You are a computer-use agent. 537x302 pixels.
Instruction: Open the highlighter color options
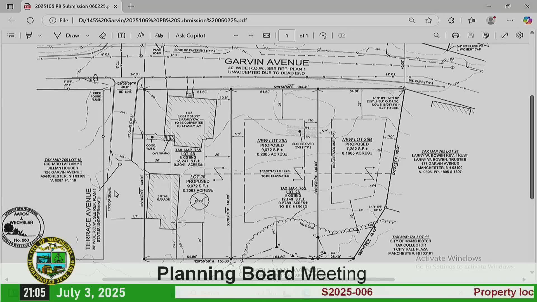pyautogui.click(x=40, y=35)
